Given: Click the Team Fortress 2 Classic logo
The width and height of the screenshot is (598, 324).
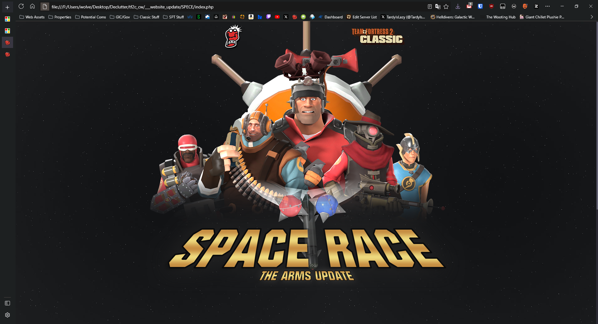Looking at the screenshot, I should coord(377,36).
